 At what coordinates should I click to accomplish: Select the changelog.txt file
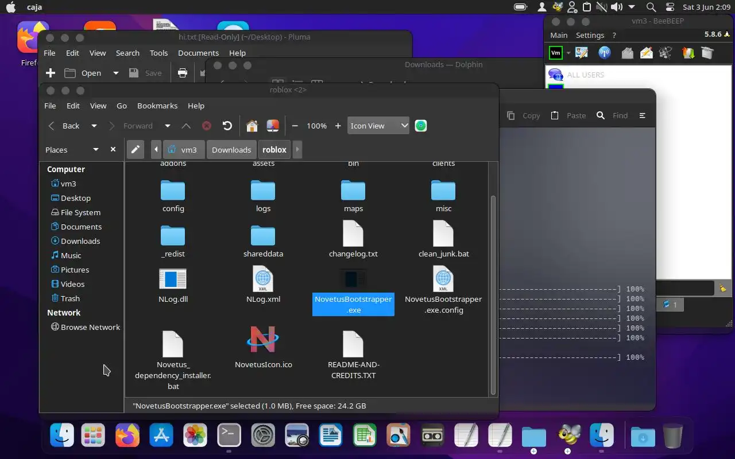click(353, 240)
